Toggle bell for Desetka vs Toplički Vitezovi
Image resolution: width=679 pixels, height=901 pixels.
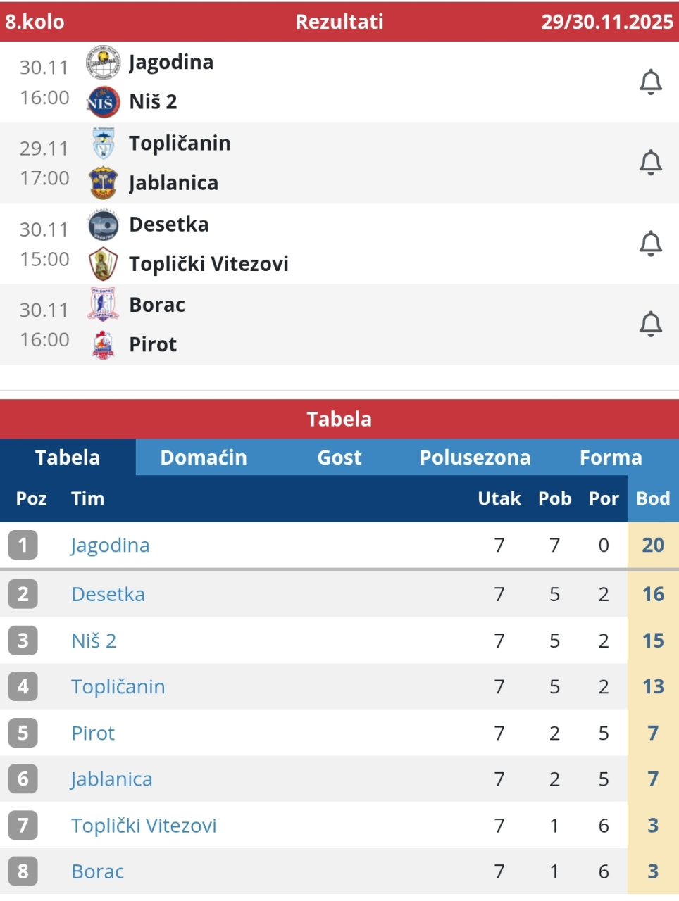(x=650, y=244)
